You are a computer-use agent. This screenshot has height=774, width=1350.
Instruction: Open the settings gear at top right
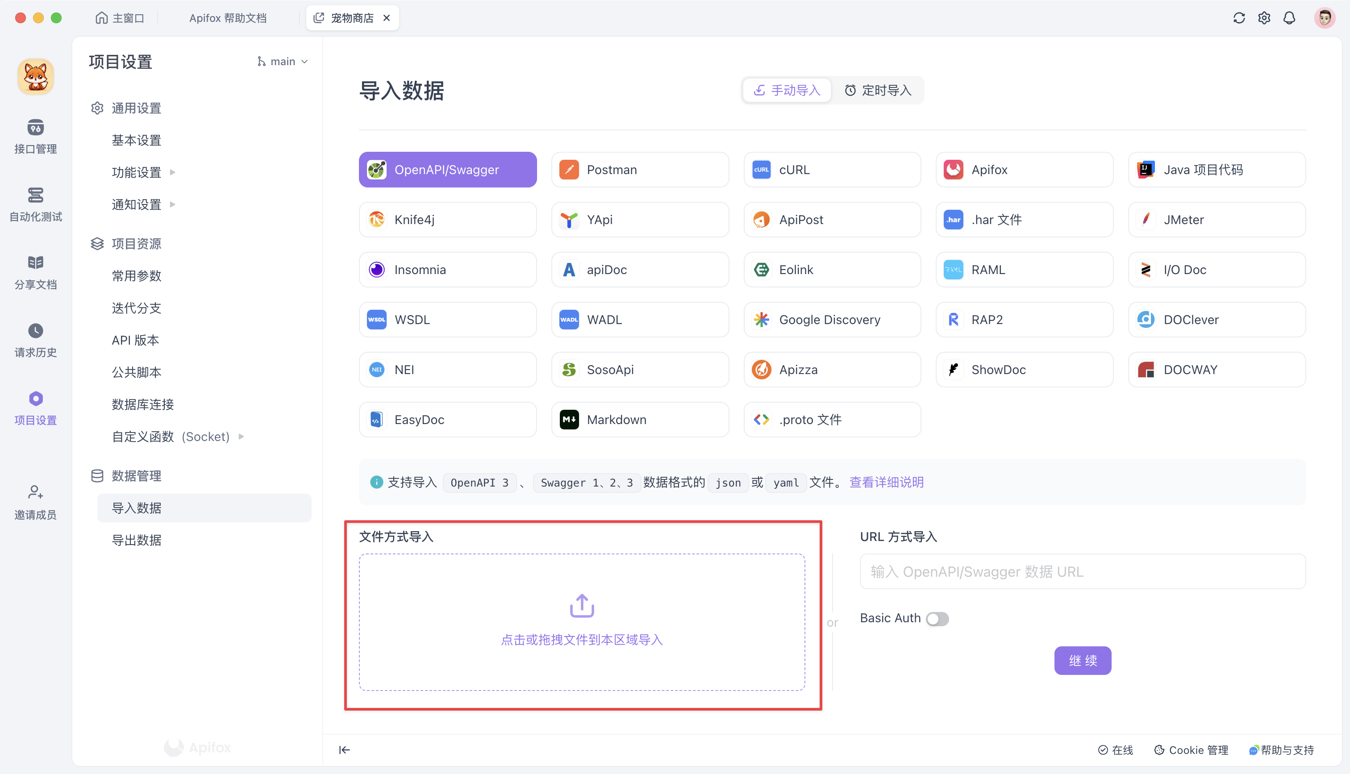[1264, 17]
